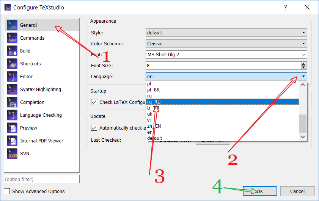The width and height of the screenshot is (319, 201).
Task: Click the Cancel button
Action: pyautogui.click(x=297, y=191)
